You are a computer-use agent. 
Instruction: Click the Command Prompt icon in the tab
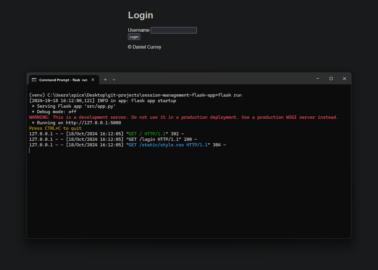pos(34,80)
